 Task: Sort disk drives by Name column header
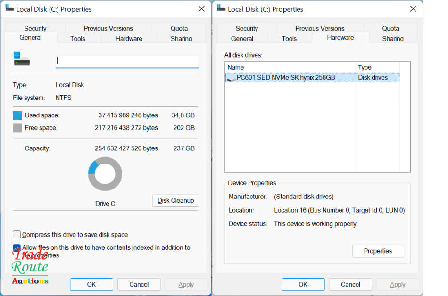290,67
